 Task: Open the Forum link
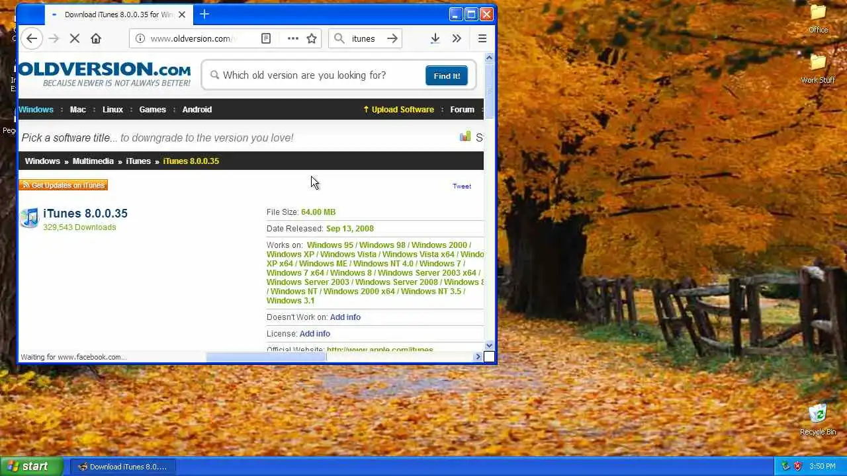pos(462,110)
